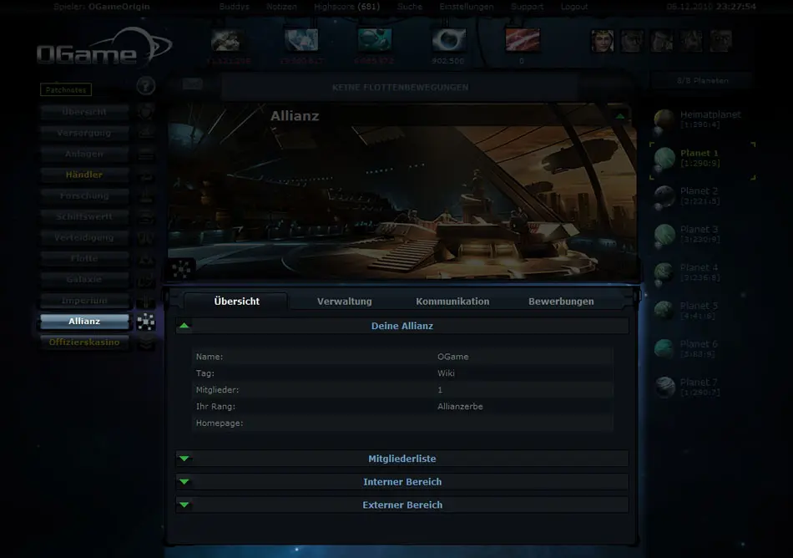Open Highscore (681) link
Image resolution: width=793 pixels, height=558 pixels.
[x=347, y=7]
